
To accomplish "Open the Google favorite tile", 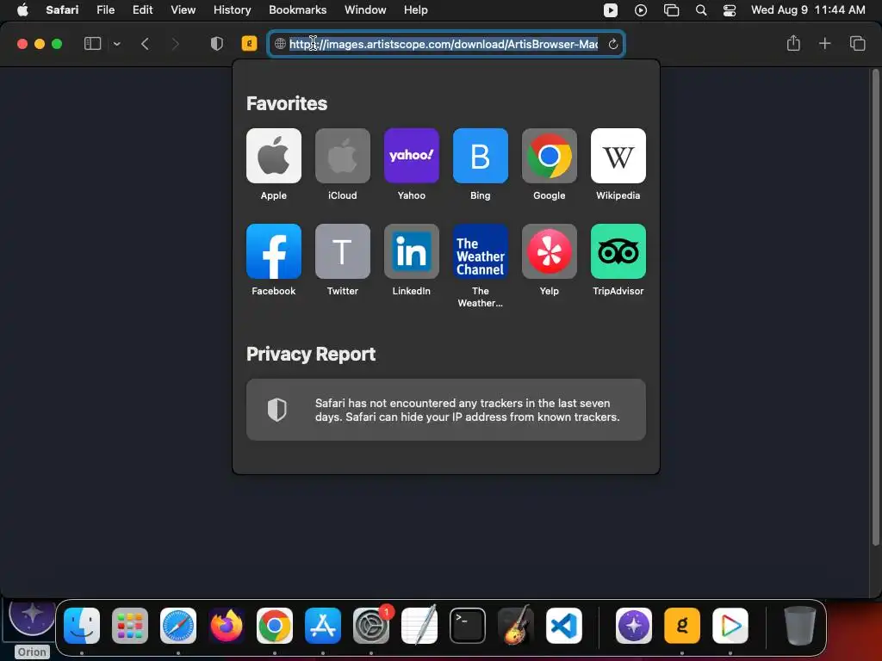I will pyautogui.click(x=549, y=156).
